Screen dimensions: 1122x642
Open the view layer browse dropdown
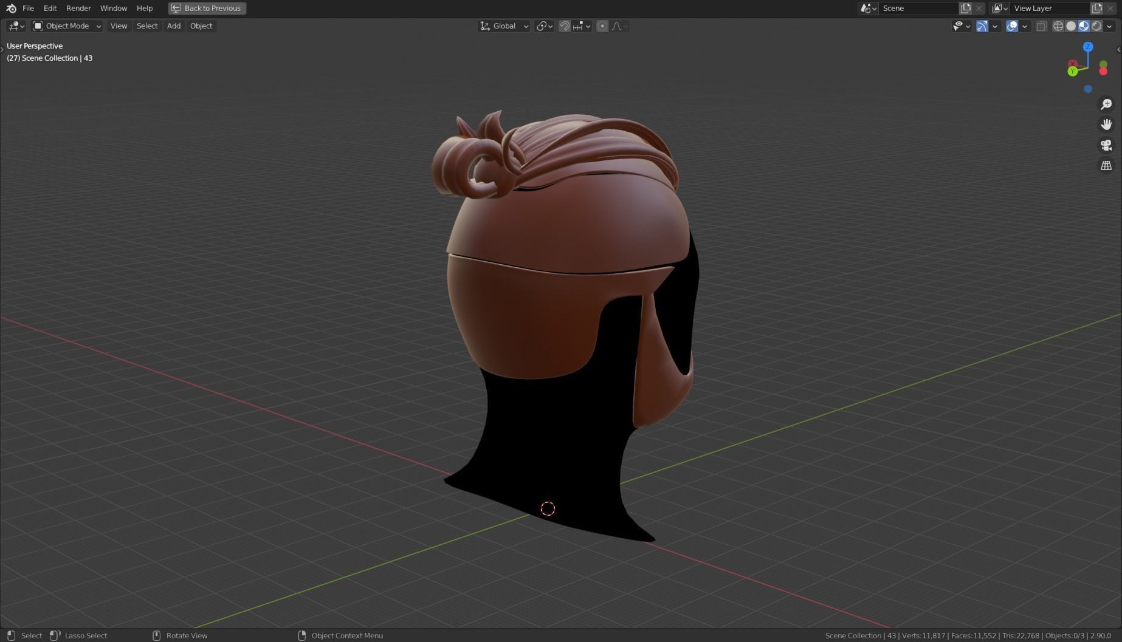tap(1000, 9)
